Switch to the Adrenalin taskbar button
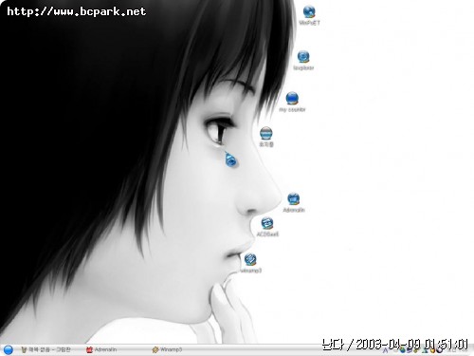Viewport: 474px width, 356px height. coord(101,349)
